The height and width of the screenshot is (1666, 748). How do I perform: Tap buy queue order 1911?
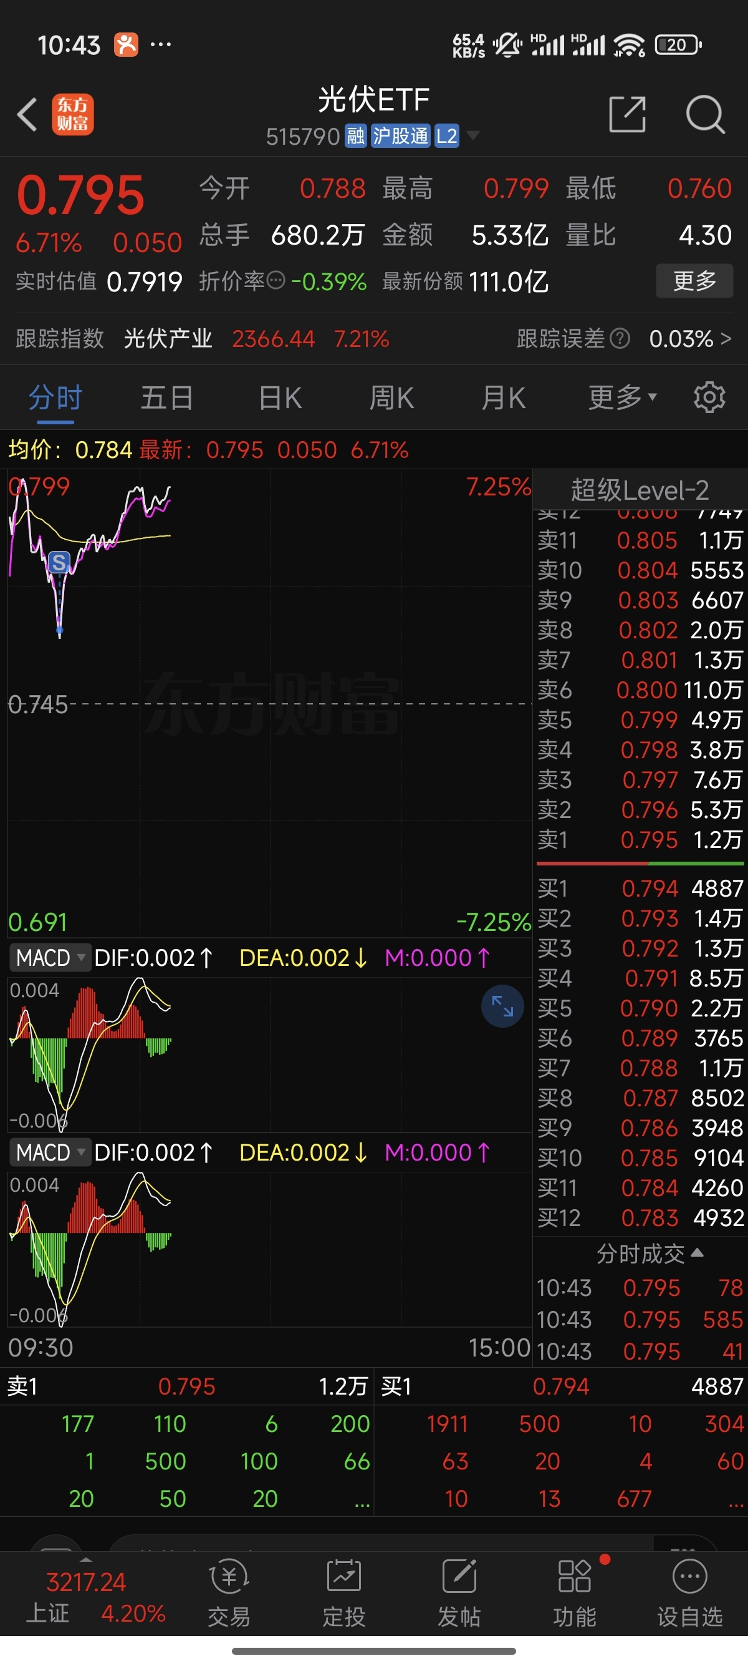tap(447, 1423)
